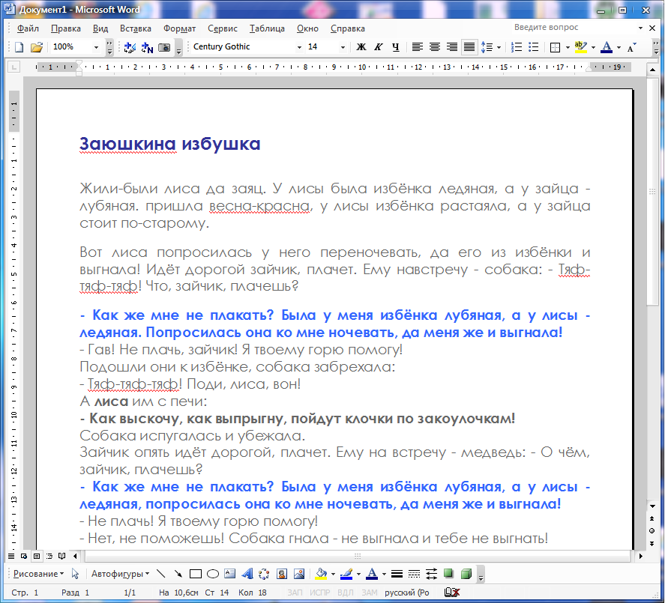
Task: Click drawing toolbar font color icon
Action: tap(372, 574)
